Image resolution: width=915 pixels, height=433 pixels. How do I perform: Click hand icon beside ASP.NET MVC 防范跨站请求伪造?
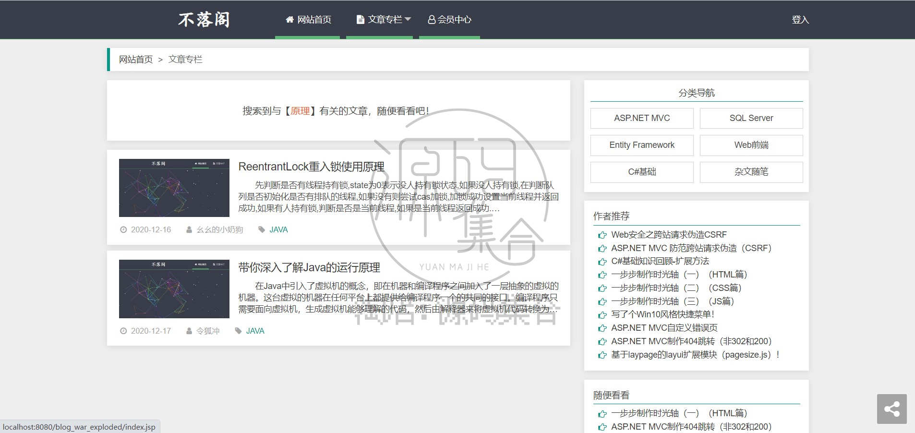602,249
